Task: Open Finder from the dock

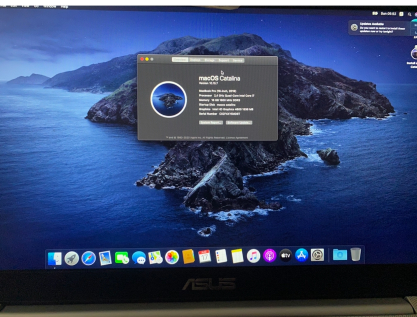Action: pos(55,258)
